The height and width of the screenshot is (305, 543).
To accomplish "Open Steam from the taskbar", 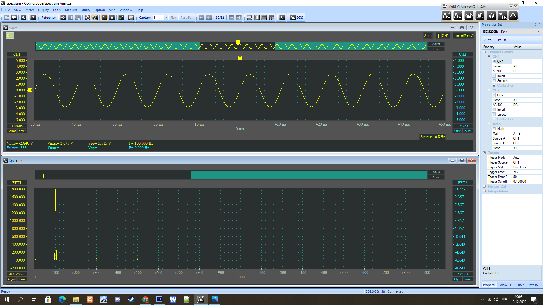I will 132,299.
